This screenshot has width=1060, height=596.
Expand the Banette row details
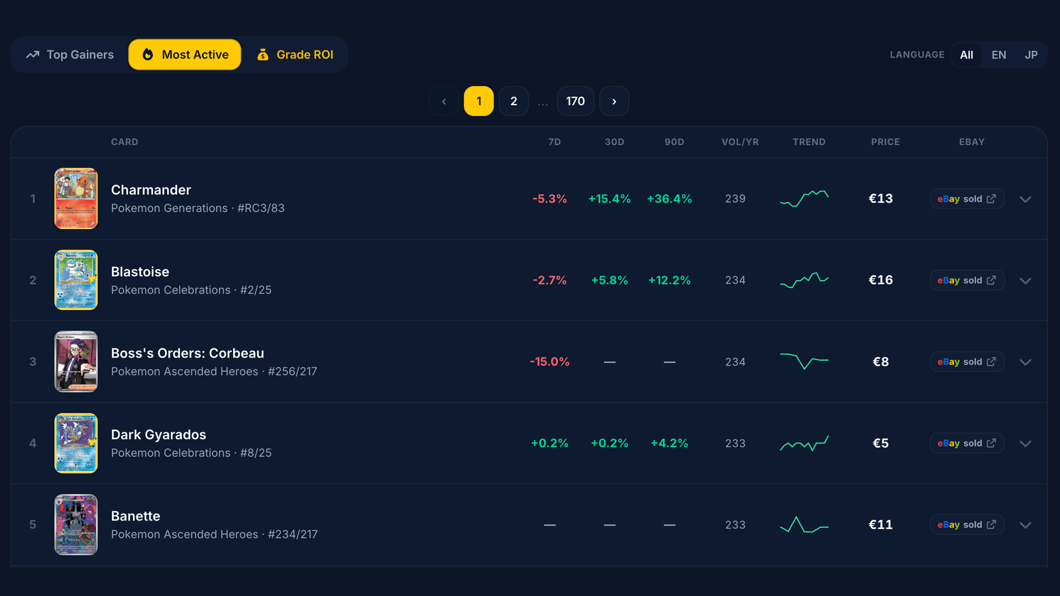(x=1026, y=525)
